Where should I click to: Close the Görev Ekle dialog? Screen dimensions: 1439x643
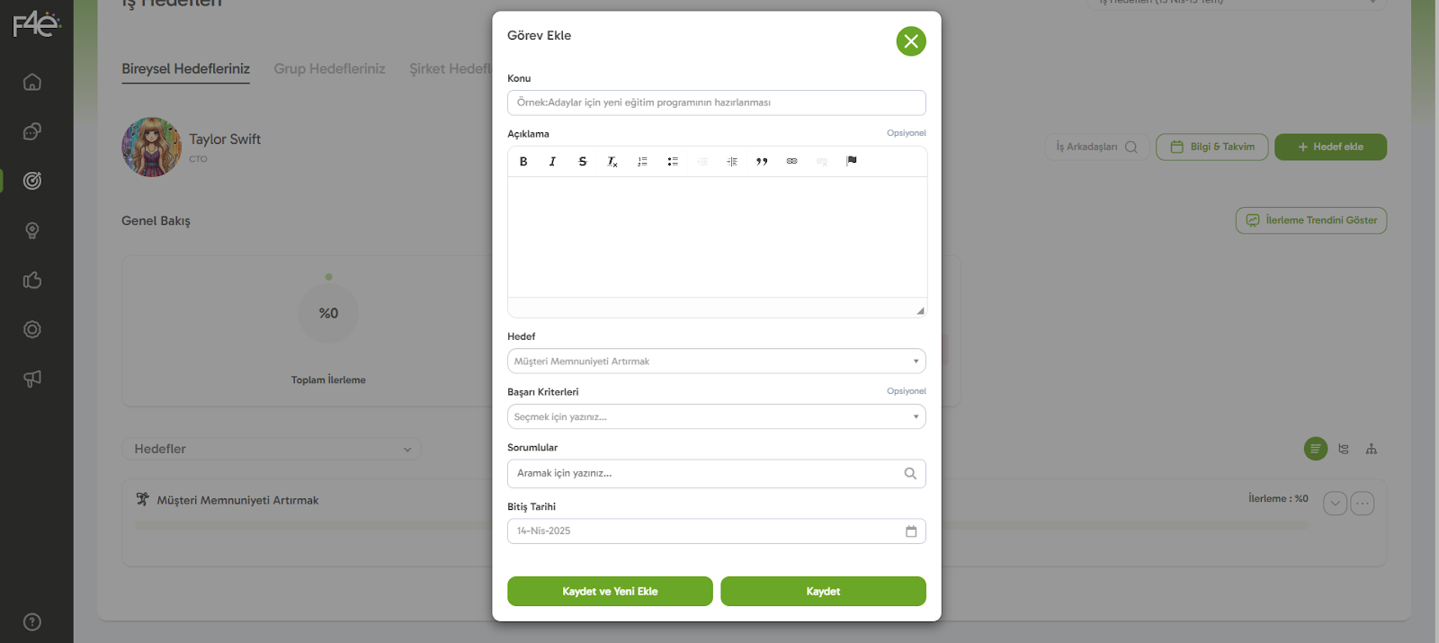click(910, 41)
